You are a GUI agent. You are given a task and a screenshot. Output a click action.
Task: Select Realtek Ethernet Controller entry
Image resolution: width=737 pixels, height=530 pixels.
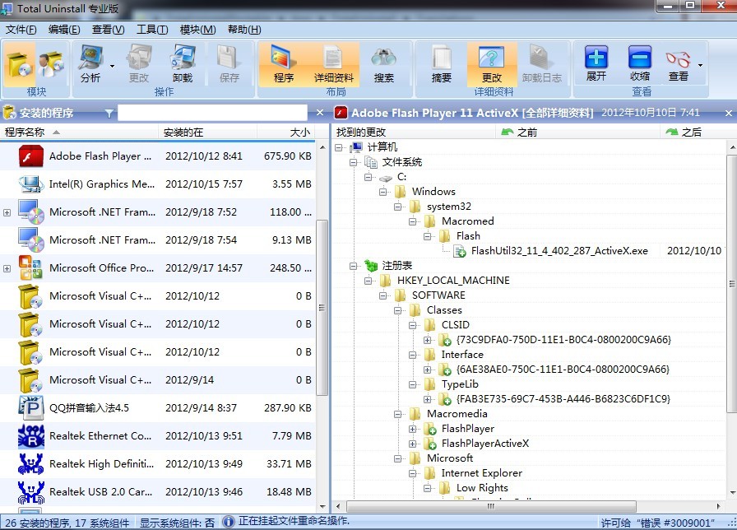(x=158, y=436)
